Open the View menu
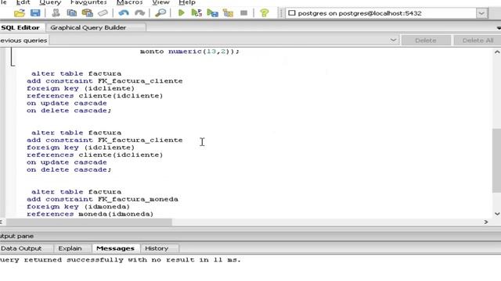 coord(160,2)
